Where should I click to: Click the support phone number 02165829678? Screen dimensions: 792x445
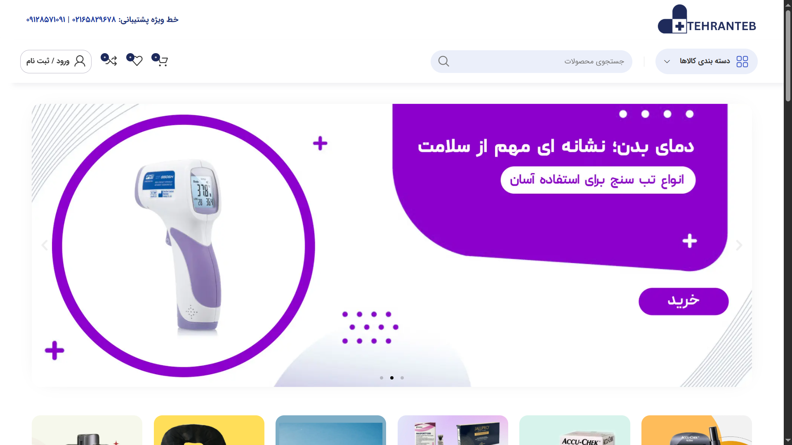click(94, 19)
